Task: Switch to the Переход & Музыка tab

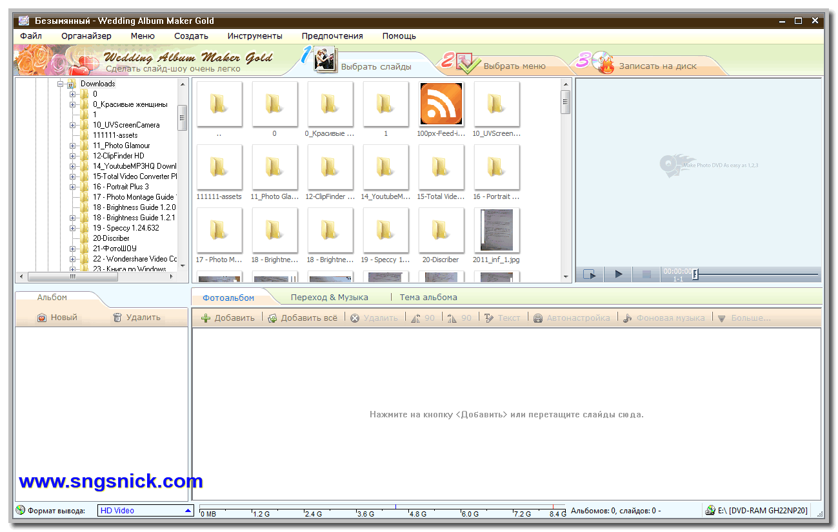Action: (x=330, y=297)
